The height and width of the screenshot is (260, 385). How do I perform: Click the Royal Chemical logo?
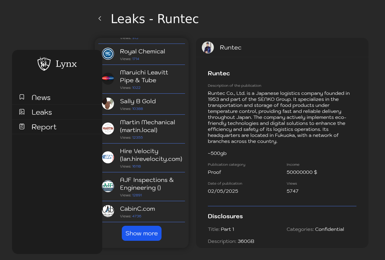(x=108, y=54)
